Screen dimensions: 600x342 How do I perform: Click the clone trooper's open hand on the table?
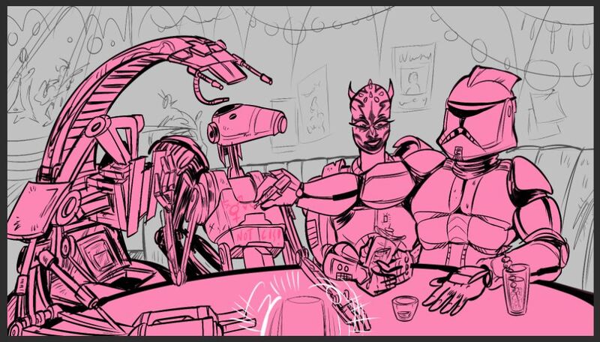pos(454,290)
